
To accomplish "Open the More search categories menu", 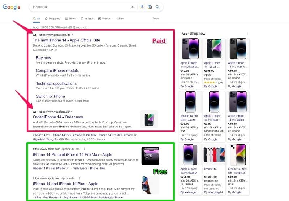I will pyautogui.click(x=120, y=19).
